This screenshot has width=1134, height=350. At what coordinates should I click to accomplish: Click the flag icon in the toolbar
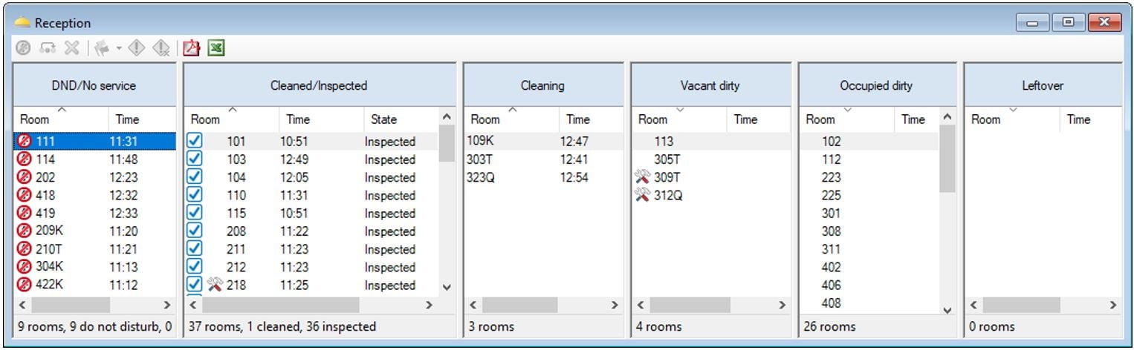click(102, 48)
